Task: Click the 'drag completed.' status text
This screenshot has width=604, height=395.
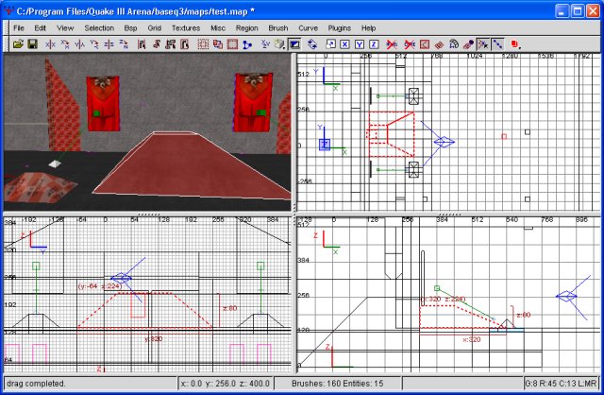Action: point(36,384)
